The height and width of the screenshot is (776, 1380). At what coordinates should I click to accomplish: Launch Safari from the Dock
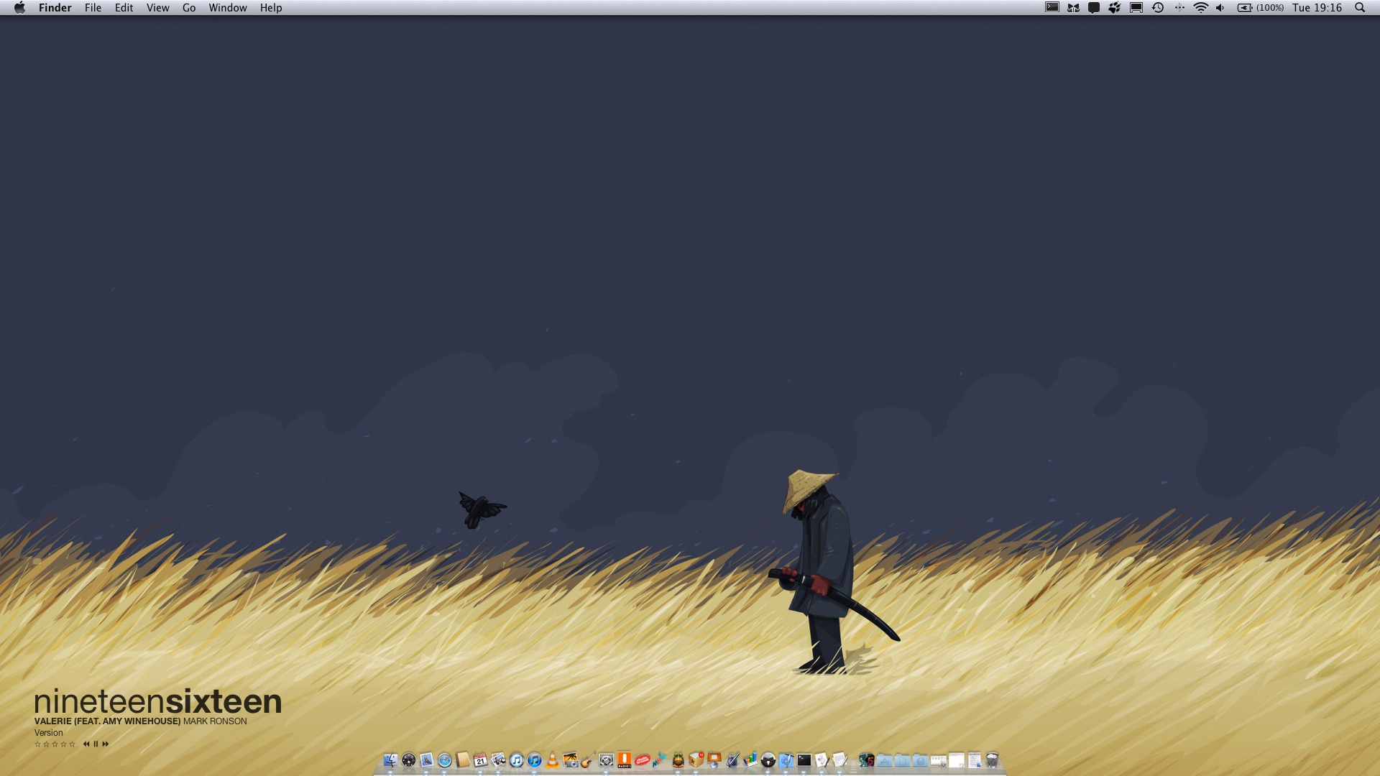[x=444, y=759]
